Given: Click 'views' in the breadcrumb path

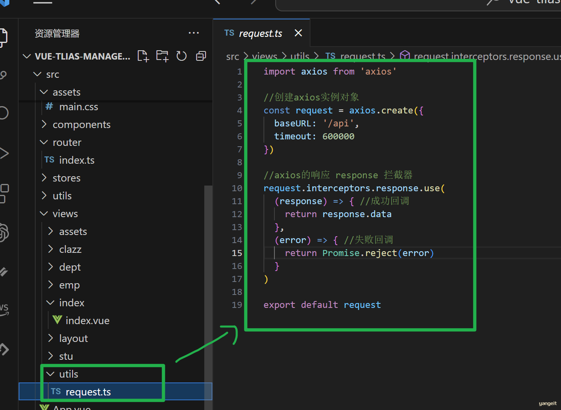Looking at the screenshot, I should 265,56.
